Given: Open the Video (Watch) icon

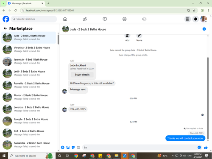Looking at the screenshot, I should click(x=105, y=19).
